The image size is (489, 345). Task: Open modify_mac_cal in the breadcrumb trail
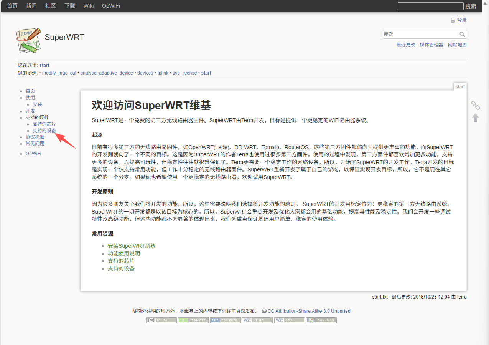point(59,73)
